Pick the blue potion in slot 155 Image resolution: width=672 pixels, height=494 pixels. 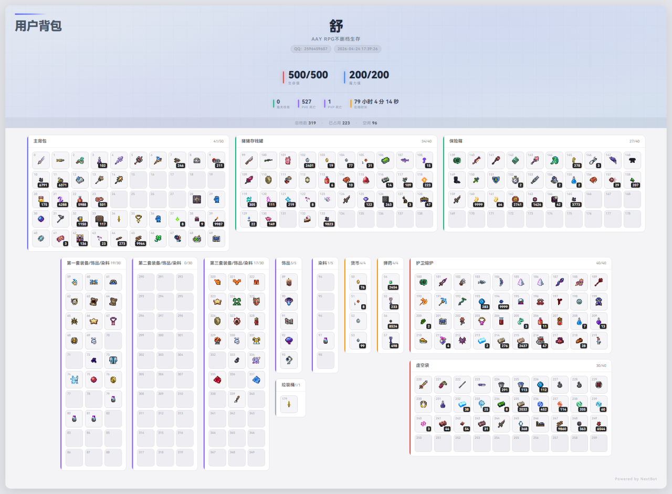click(573, 180)
